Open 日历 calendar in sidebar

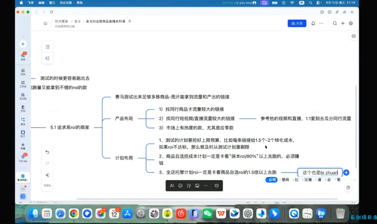pyautogui.click(x=23, y=72)
